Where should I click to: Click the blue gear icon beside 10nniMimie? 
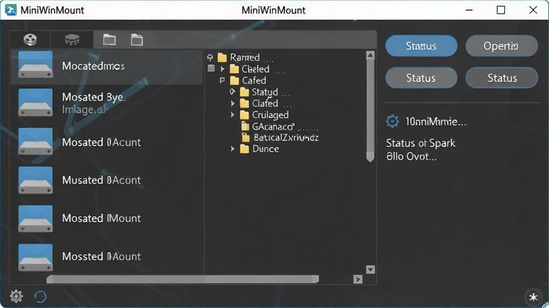click(392, 121)
